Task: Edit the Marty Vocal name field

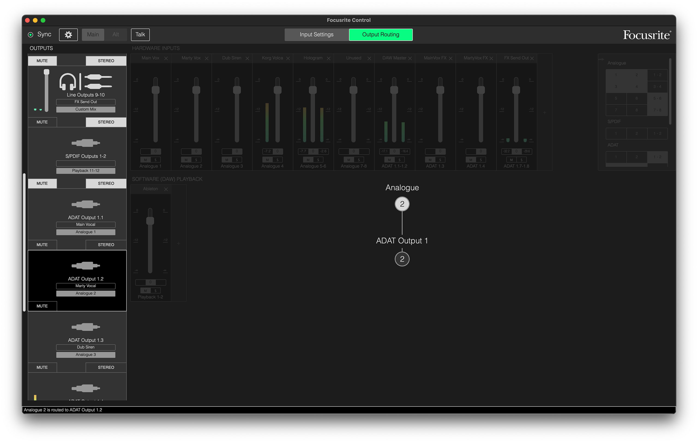Action: tap(86, 286)
